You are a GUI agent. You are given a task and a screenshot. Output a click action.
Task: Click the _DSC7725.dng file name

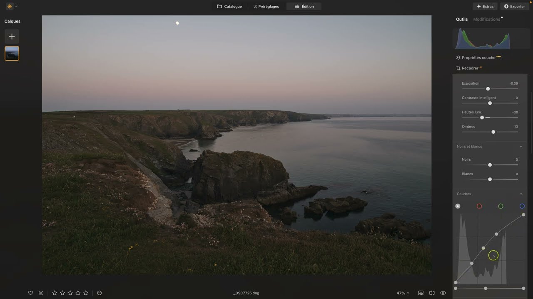point(246,293)
